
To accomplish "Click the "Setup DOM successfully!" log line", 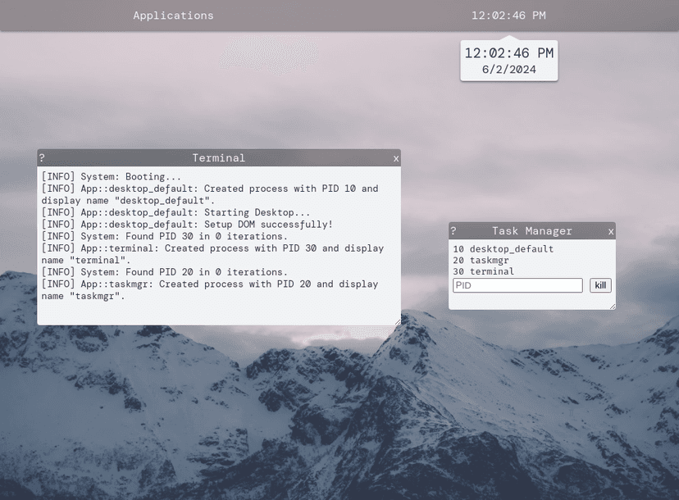I will 187,225.
